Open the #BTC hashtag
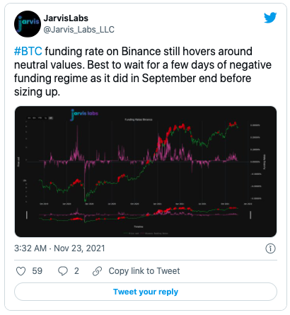The width and height of the screenshot is (290, 315). tap(28, 51)
